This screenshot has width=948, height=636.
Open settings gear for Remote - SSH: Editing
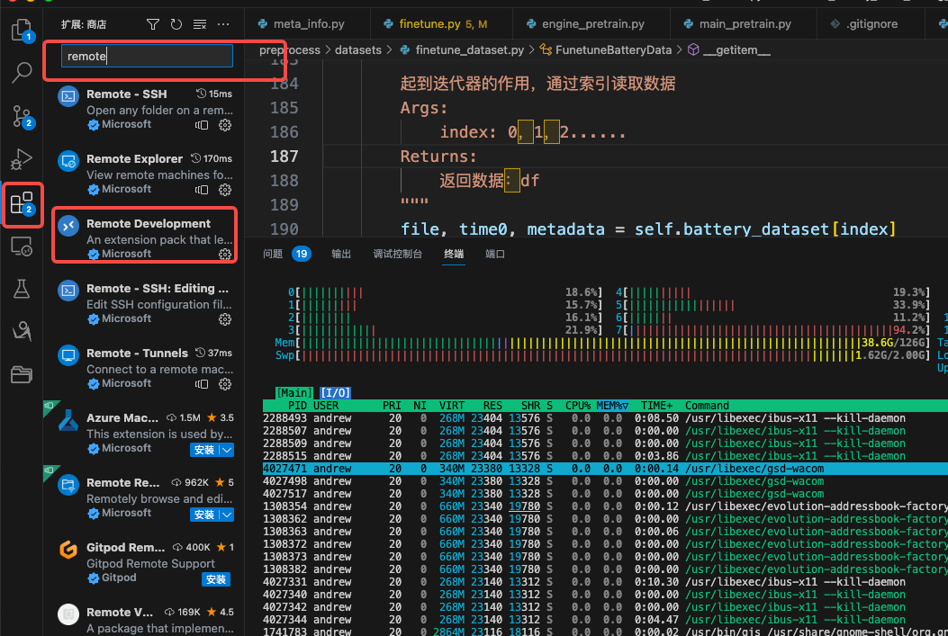click(225, 319)
